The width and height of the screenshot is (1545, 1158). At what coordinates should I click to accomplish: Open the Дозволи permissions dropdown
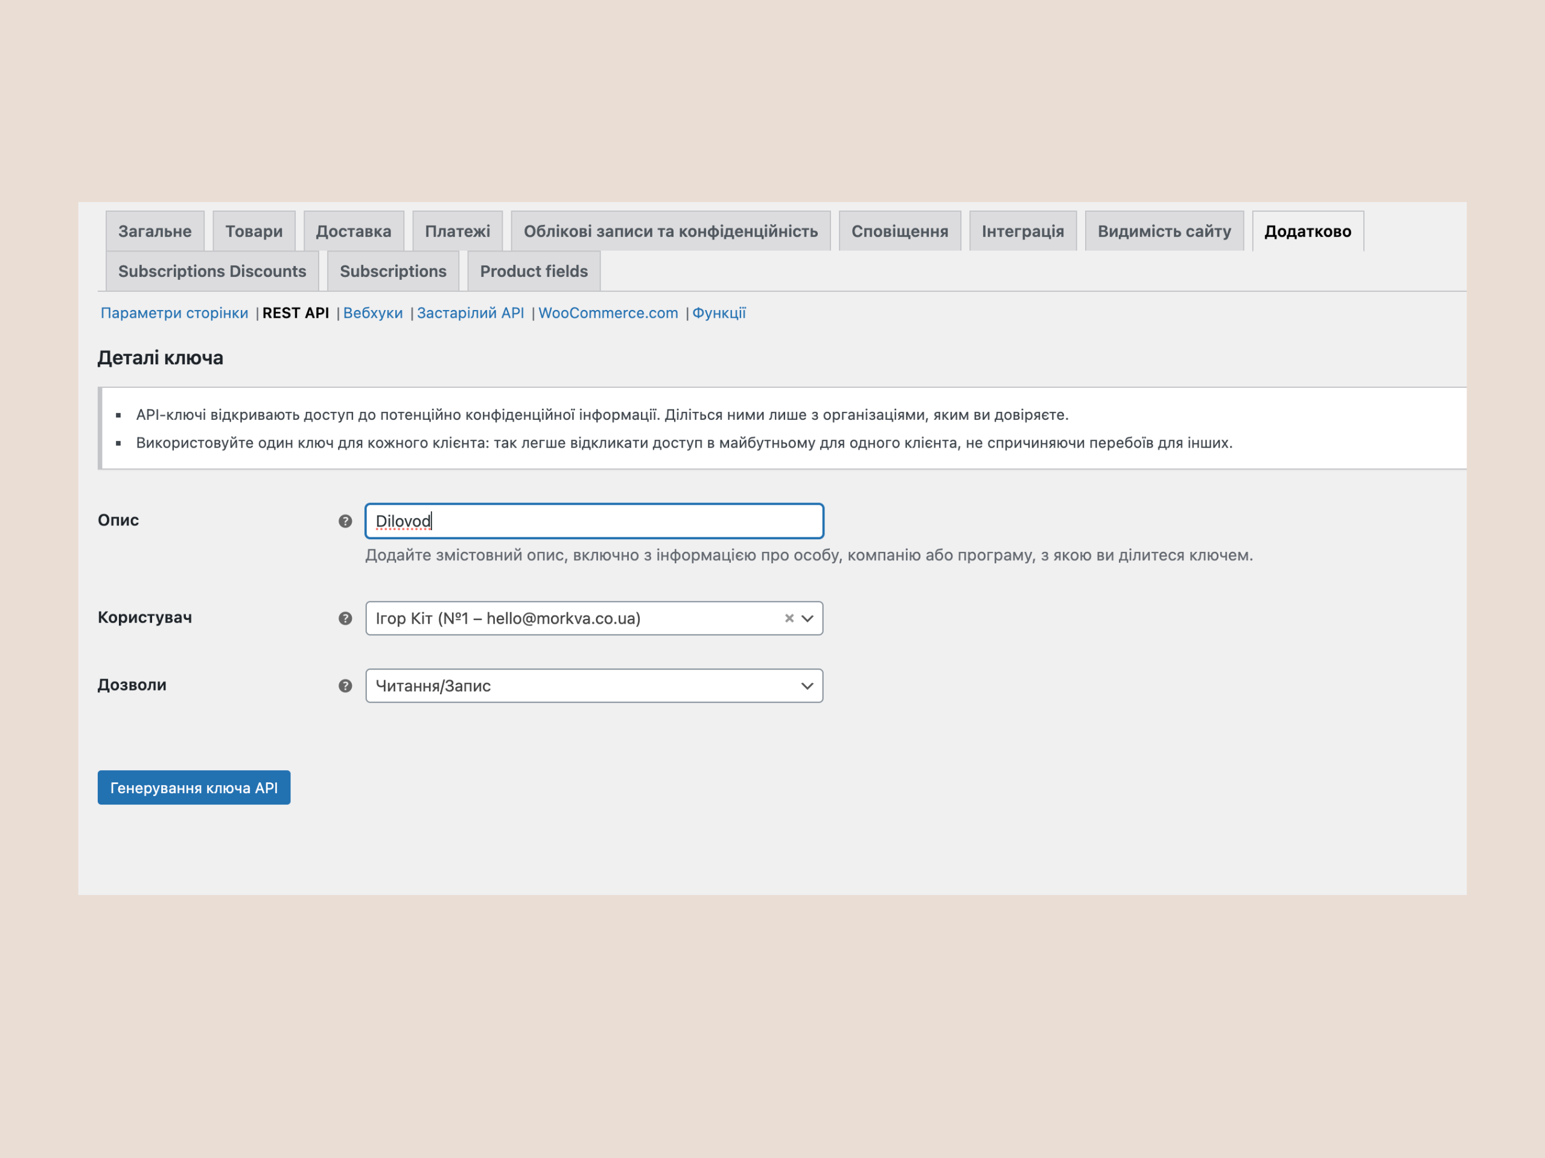[594, 686]
